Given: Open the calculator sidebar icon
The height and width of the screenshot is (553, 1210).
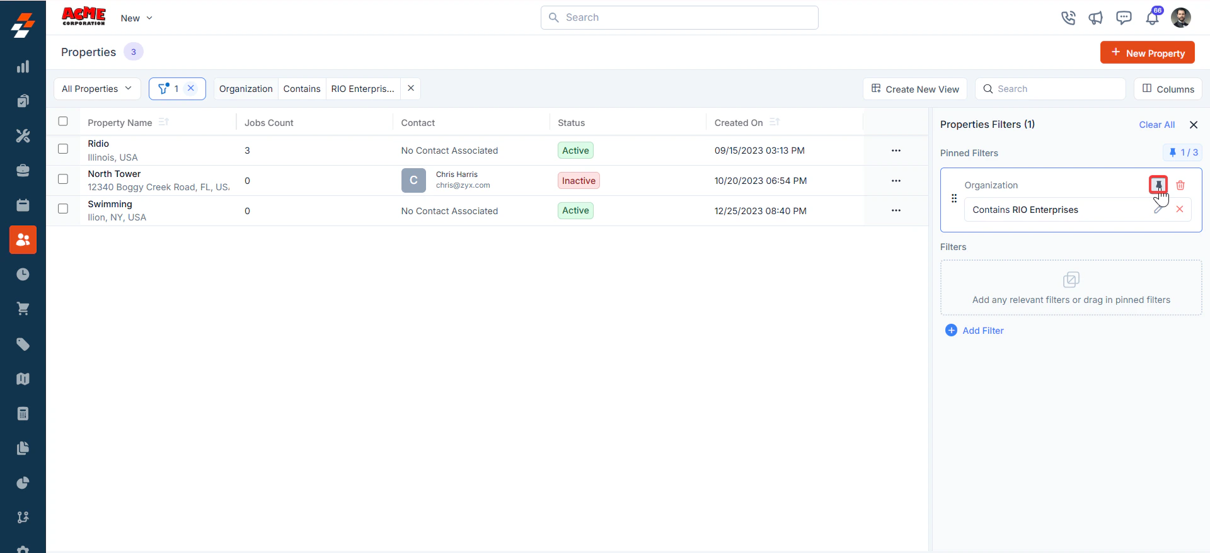Looking at the screenshot, I should tap(23, 413).
